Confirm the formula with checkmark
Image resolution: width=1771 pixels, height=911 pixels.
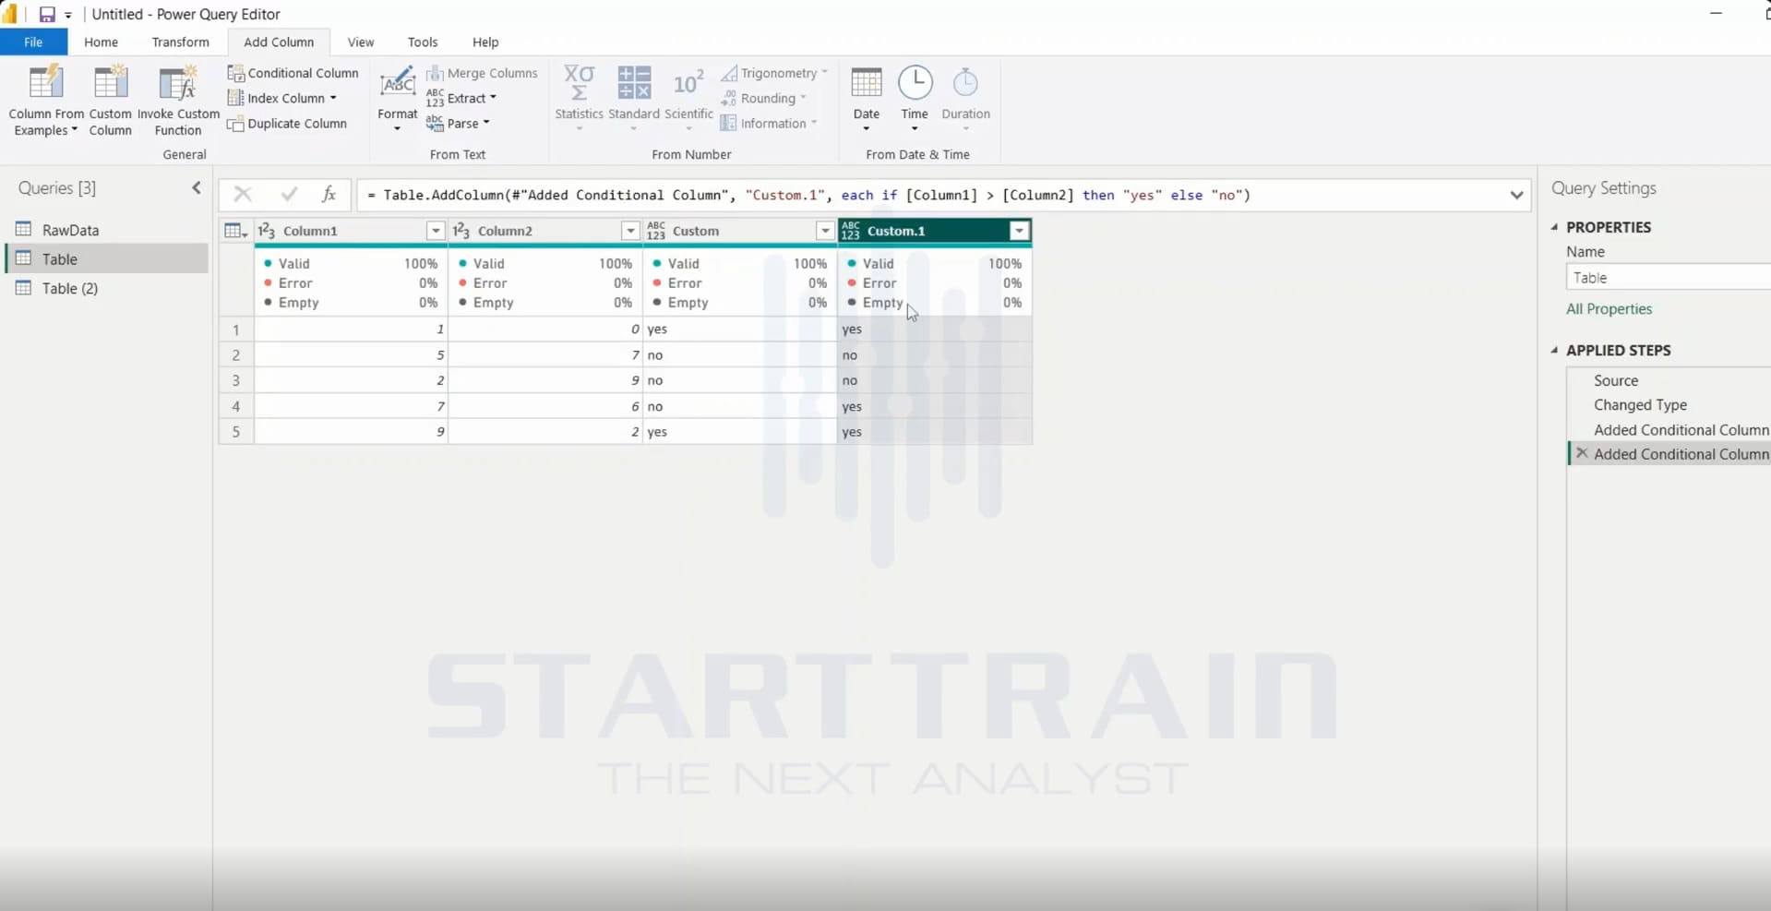tap(289, 194)
